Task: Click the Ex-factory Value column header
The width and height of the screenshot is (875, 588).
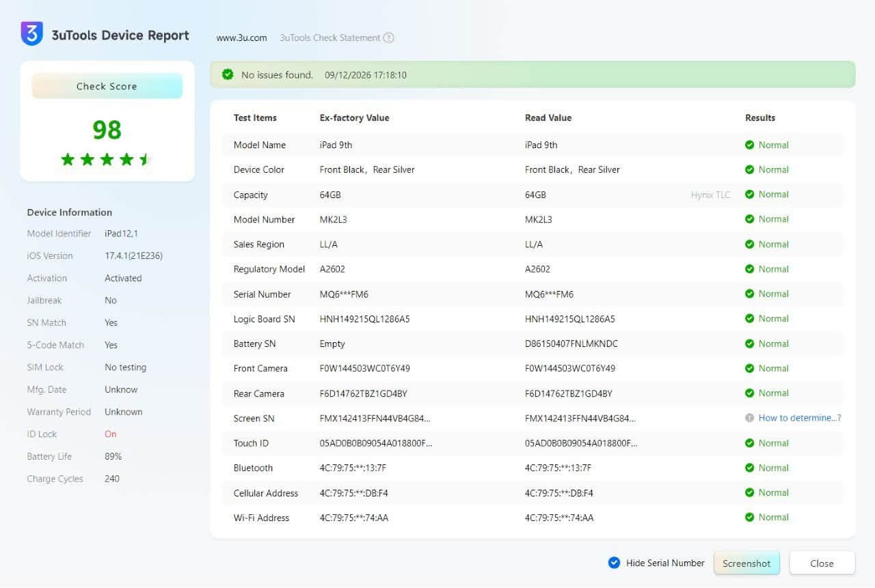Action: (x=354, y=117)
